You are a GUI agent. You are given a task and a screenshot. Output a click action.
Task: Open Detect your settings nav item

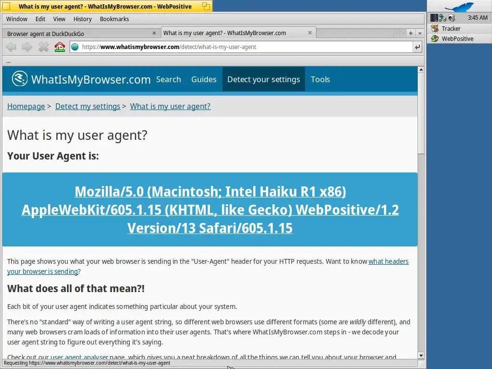tap(264, 79)
